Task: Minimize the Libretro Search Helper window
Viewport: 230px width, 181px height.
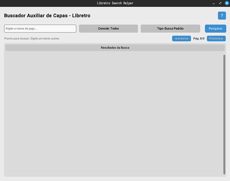Action: [x=214, y=3]
